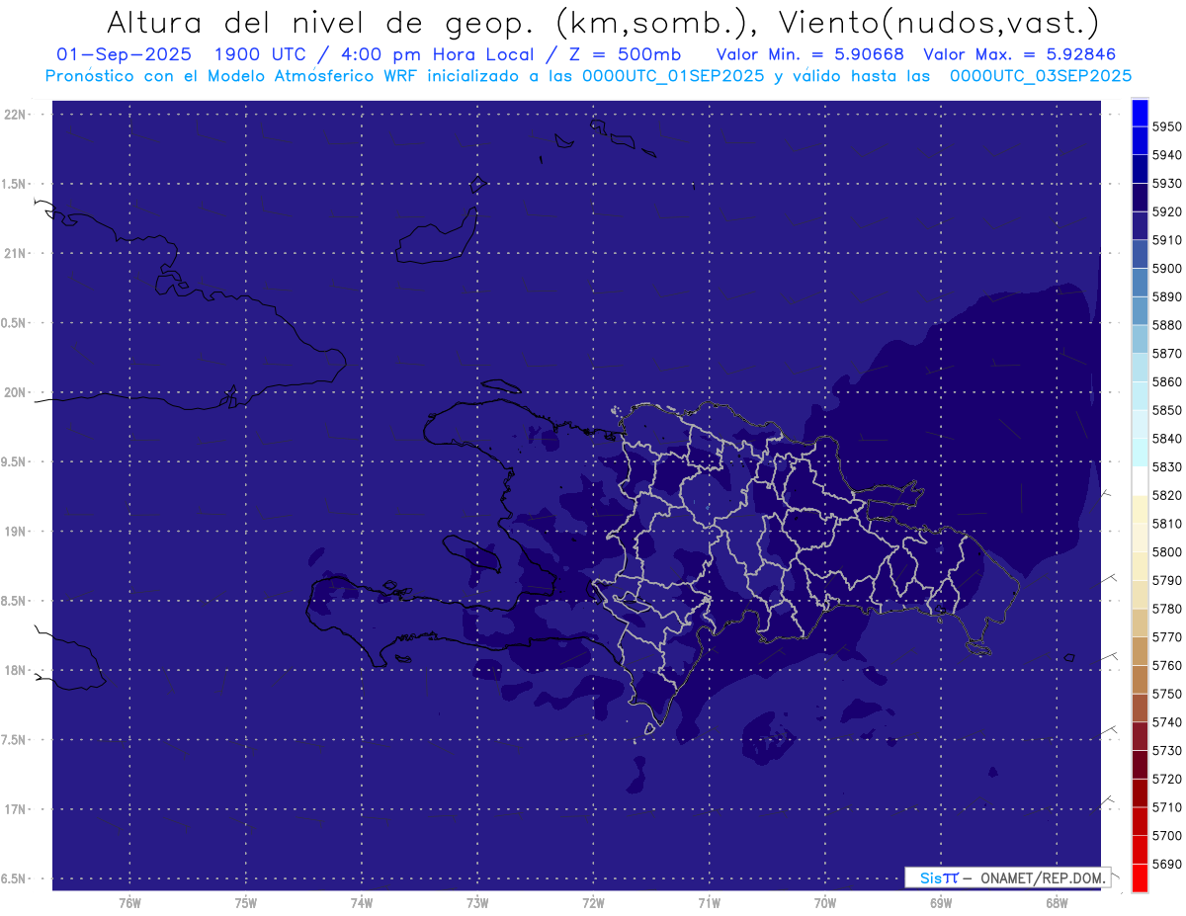Click the '5800' color bar label

click(x=1166, y=552)
